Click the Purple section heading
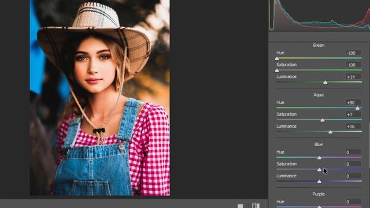The image size is (370, 208). [319, 194]
